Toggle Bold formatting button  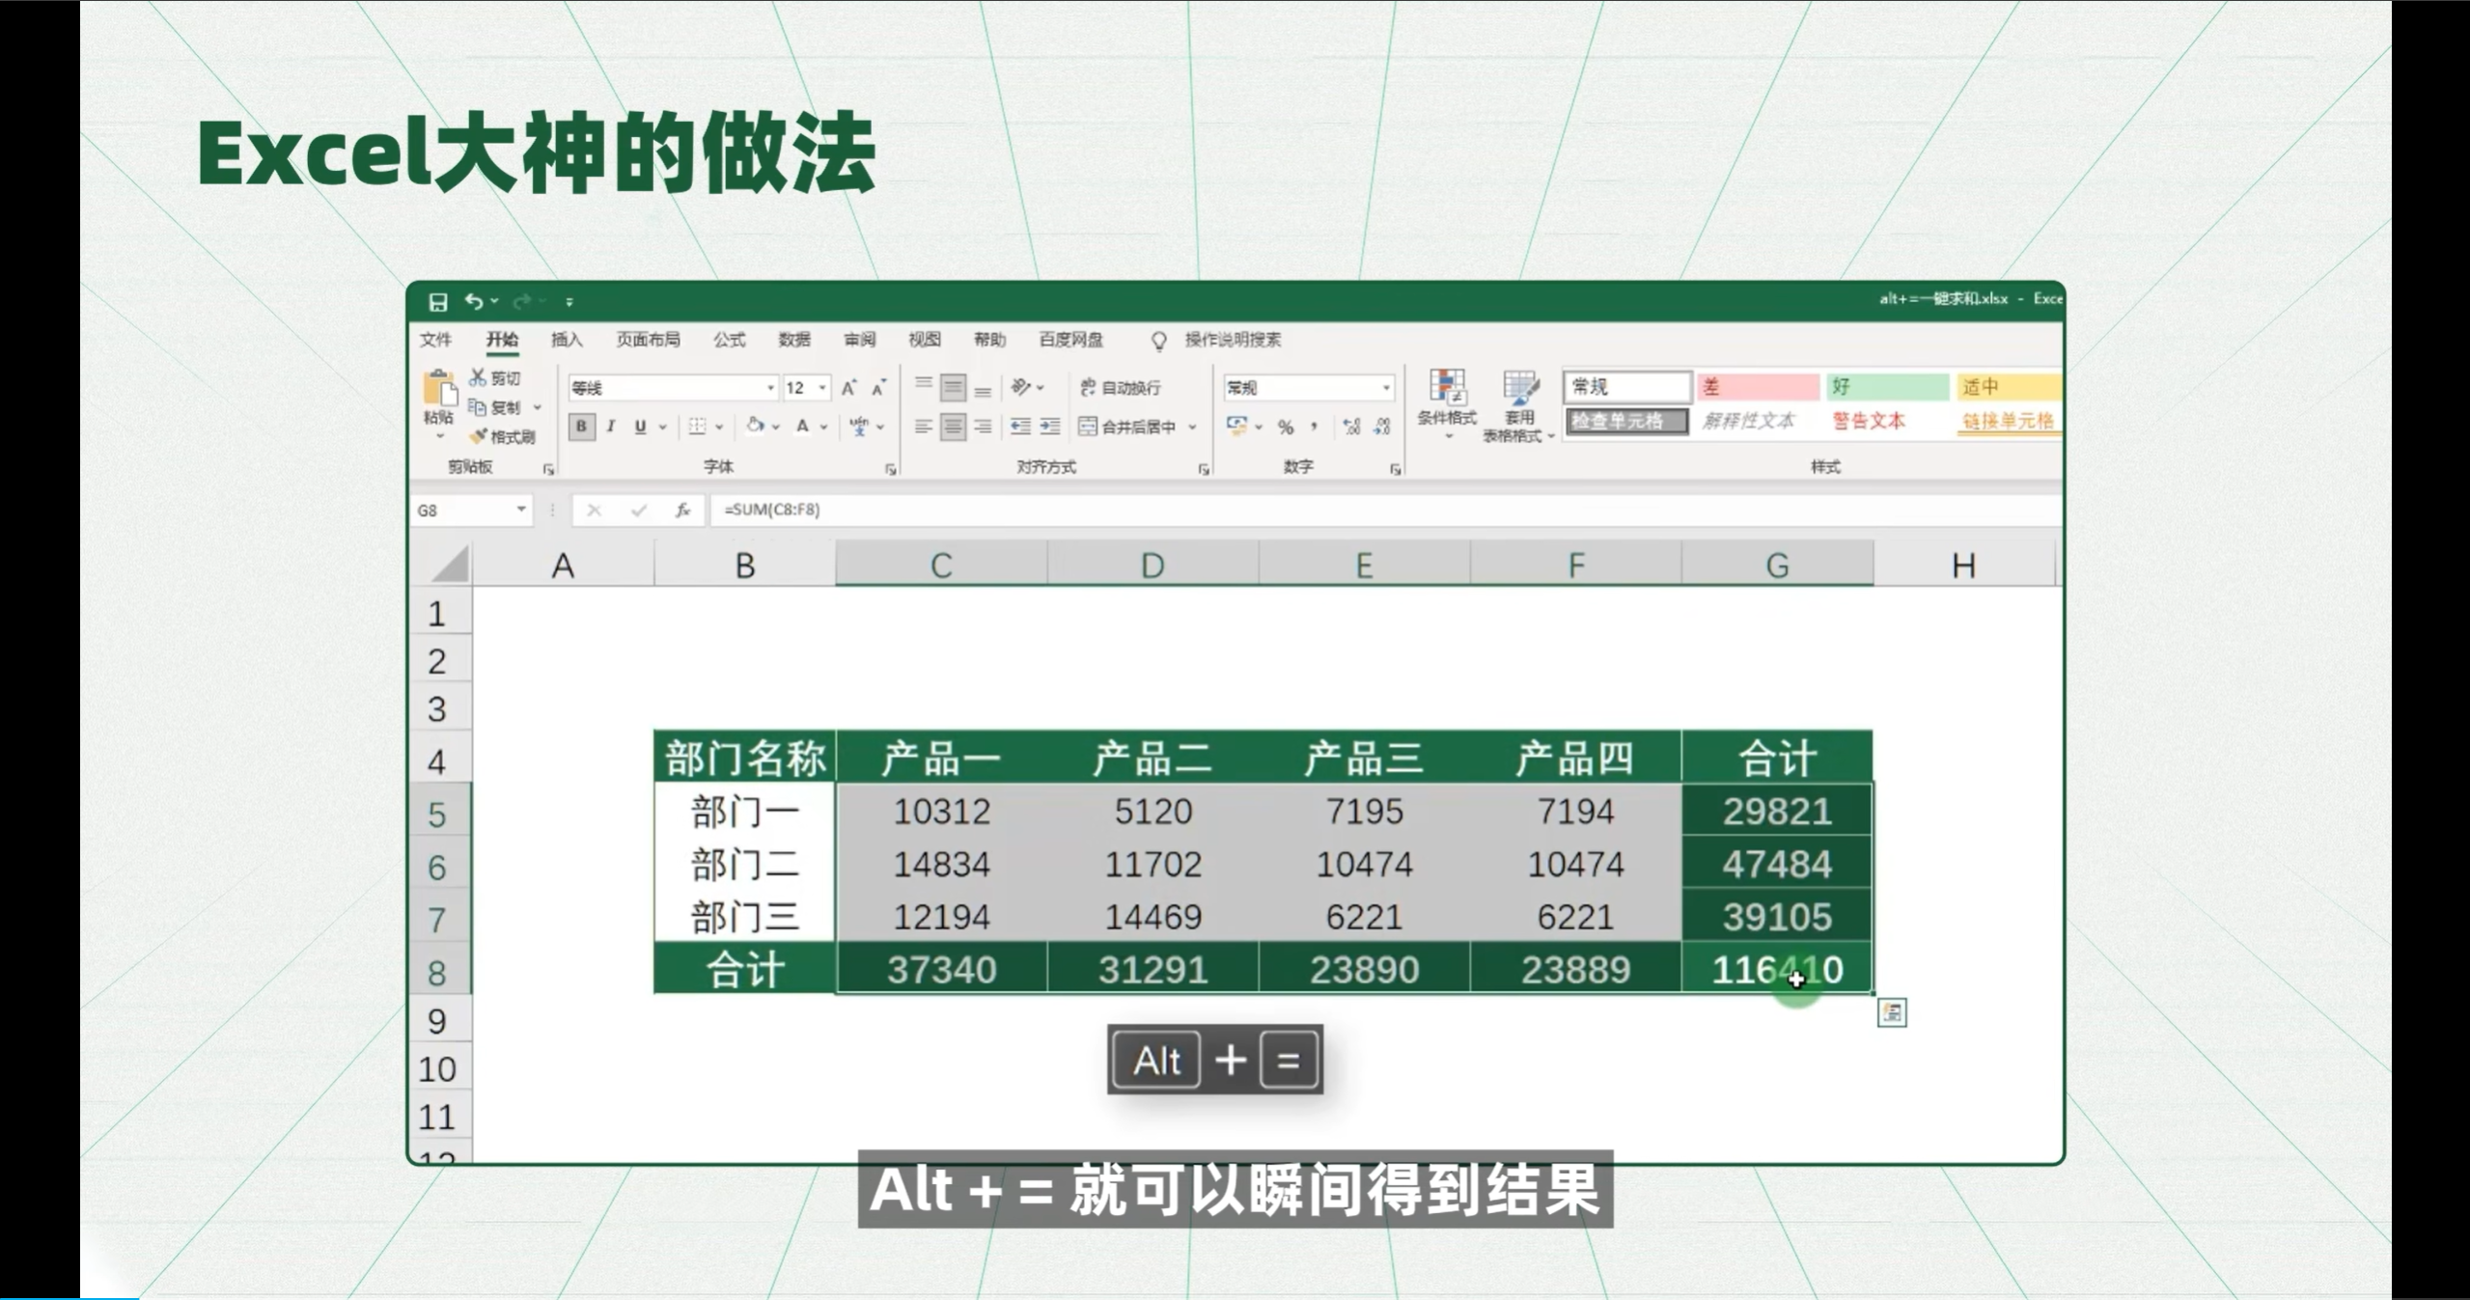(581, 427)
